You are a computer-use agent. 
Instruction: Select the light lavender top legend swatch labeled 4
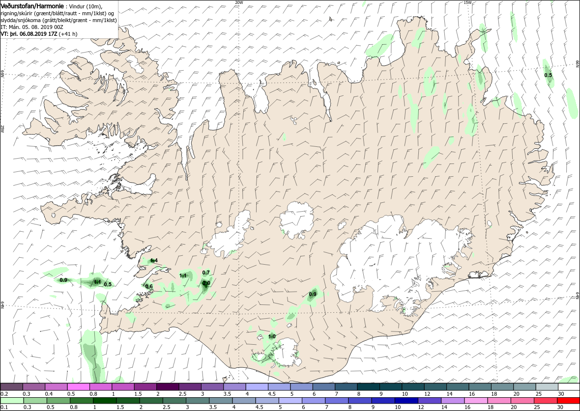tap(257, 387)
